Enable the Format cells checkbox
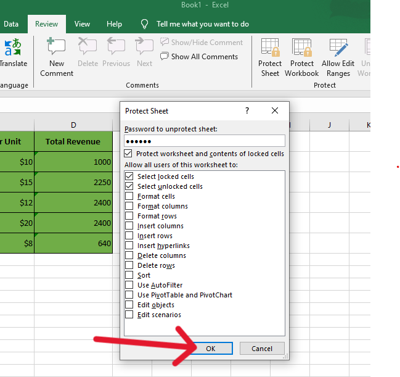Image resolution: width=400 pixels, height=377 pixels. tap(129, 196)
